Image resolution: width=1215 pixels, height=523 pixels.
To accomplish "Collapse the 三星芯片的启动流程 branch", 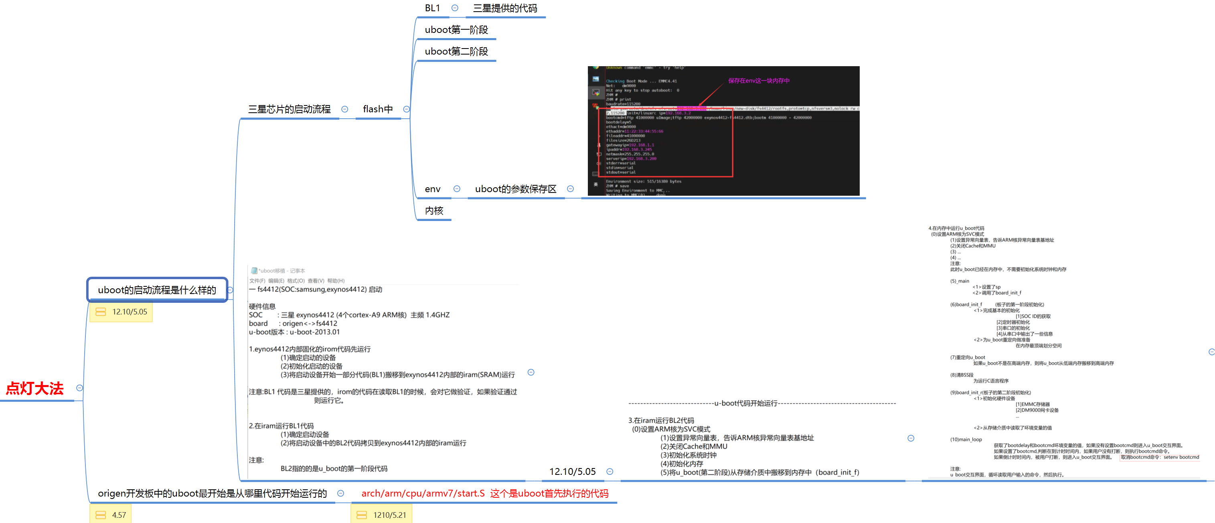I will tap(345, 109).
